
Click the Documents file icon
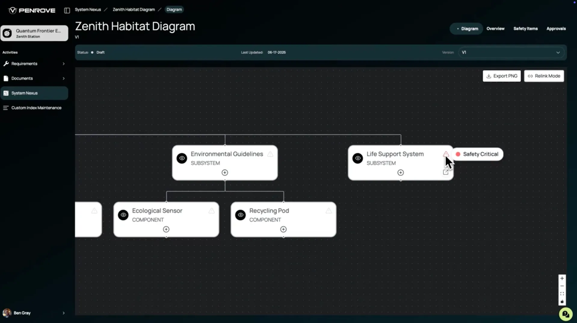coord(6,78)
